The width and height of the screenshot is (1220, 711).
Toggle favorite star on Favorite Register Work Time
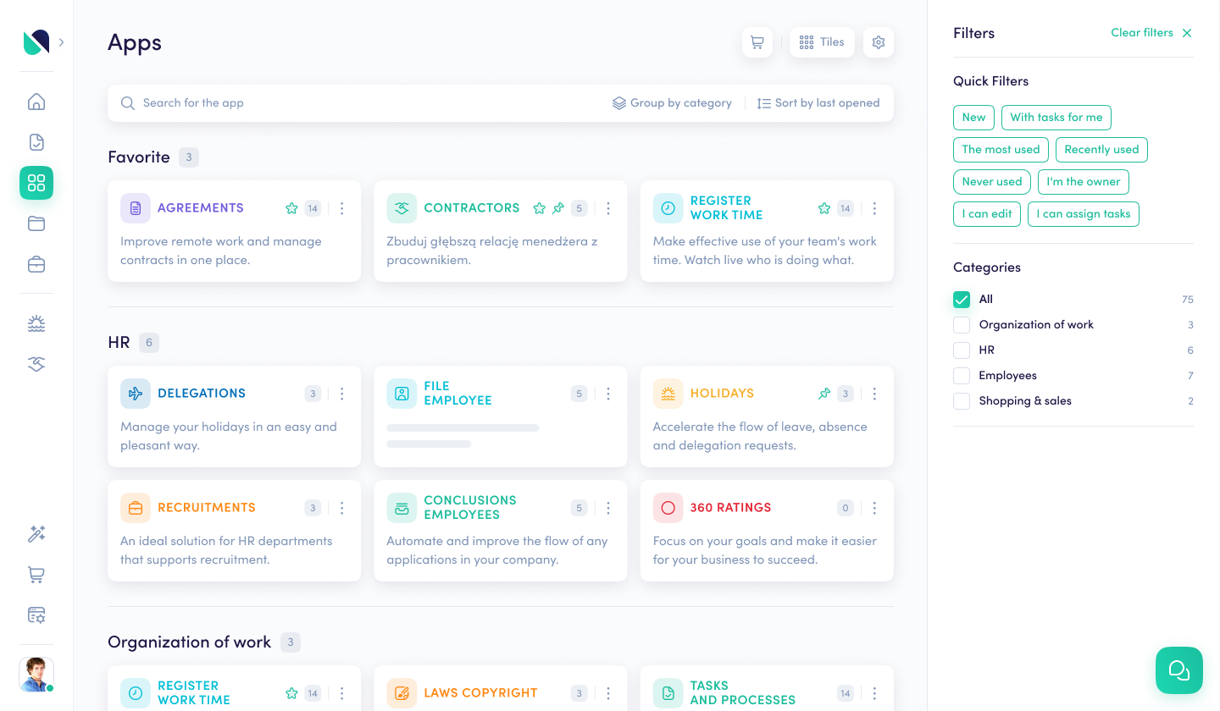824,208
